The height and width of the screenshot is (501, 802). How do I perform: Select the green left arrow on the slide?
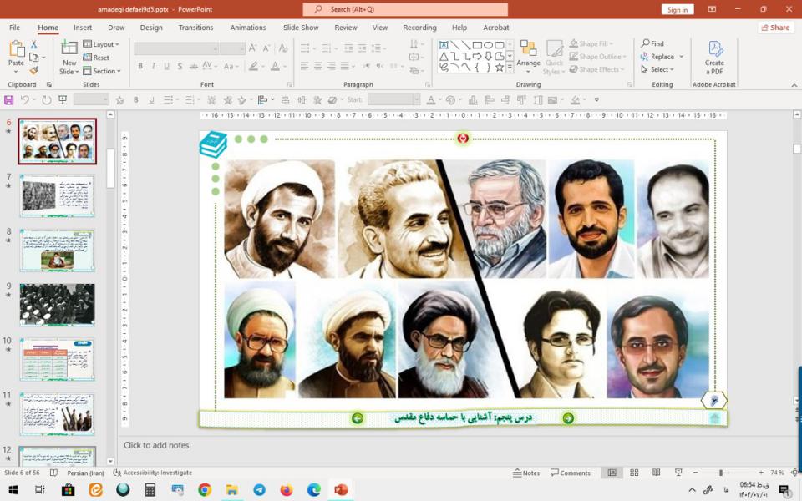tap(358, 418)
